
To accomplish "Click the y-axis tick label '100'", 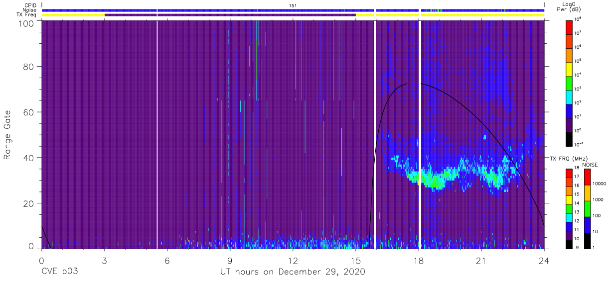I will 26,23.
